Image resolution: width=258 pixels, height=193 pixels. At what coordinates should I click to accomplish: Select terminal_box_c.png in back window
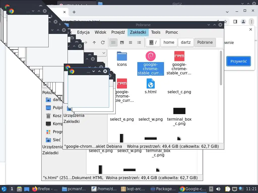tap(158, 153)
